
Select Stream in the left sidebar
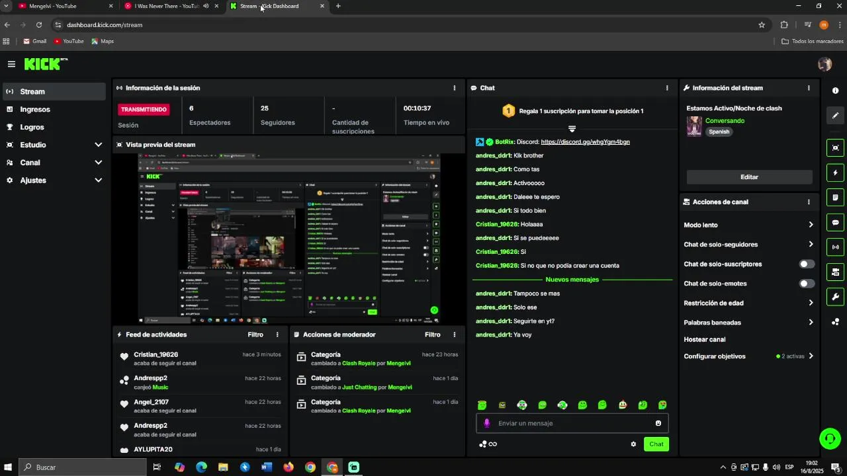[53, 92]
